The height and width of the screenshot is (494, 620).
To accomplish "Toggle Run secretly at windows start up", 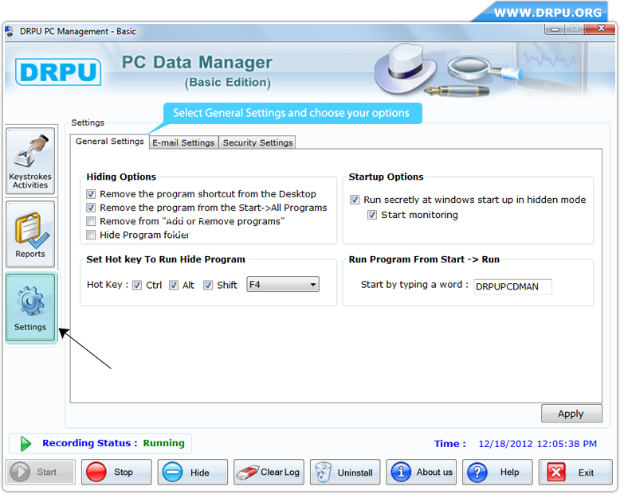I will 355,200.
